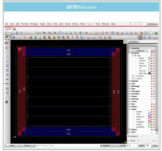Image resolution: width=162 pixels, height=151 pixels.
Task: Select the Adaptive radio button
Action: coord(129,136)
